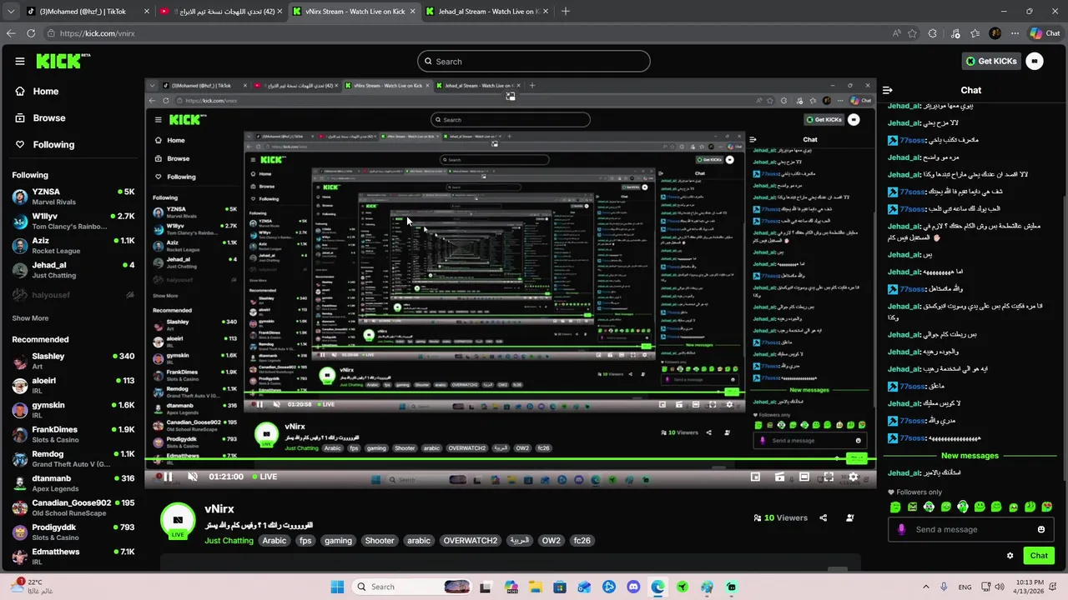Focus the Kick Search box
Viewport: 1068px width, 600px height.
pyautogui.click(x=534, y=61)
